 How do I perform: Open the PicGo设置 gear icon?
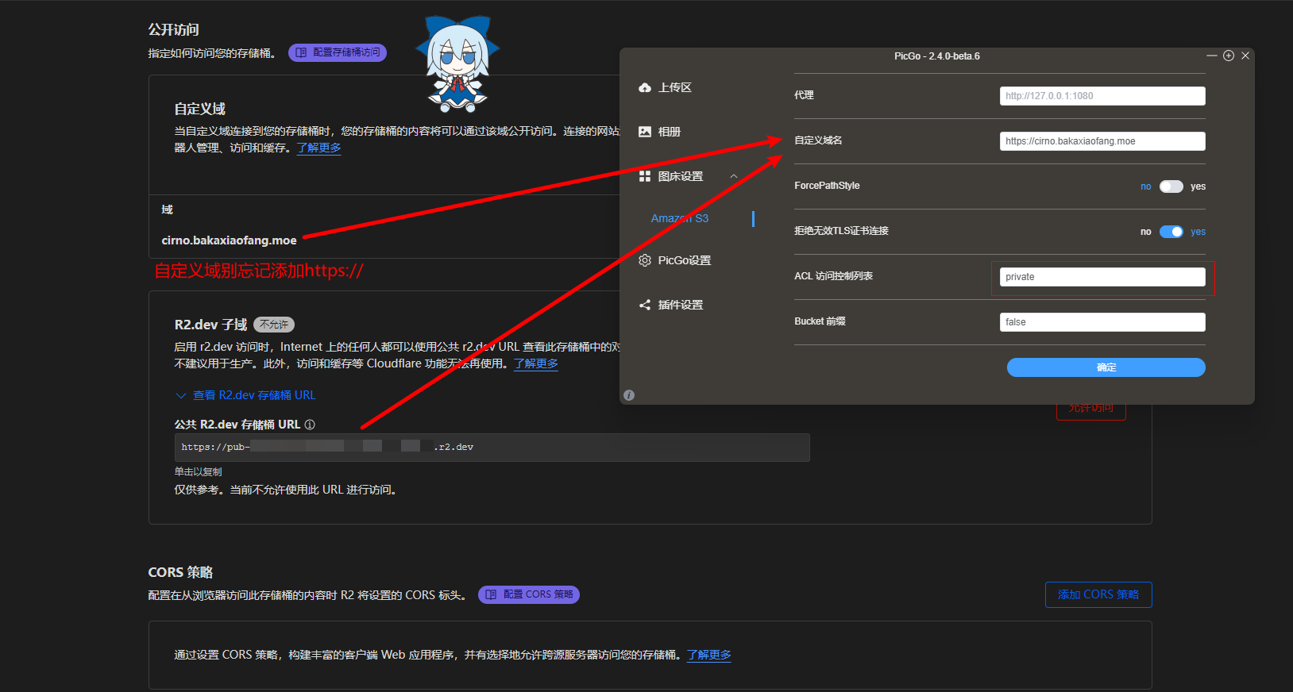[x=645, y=260]
